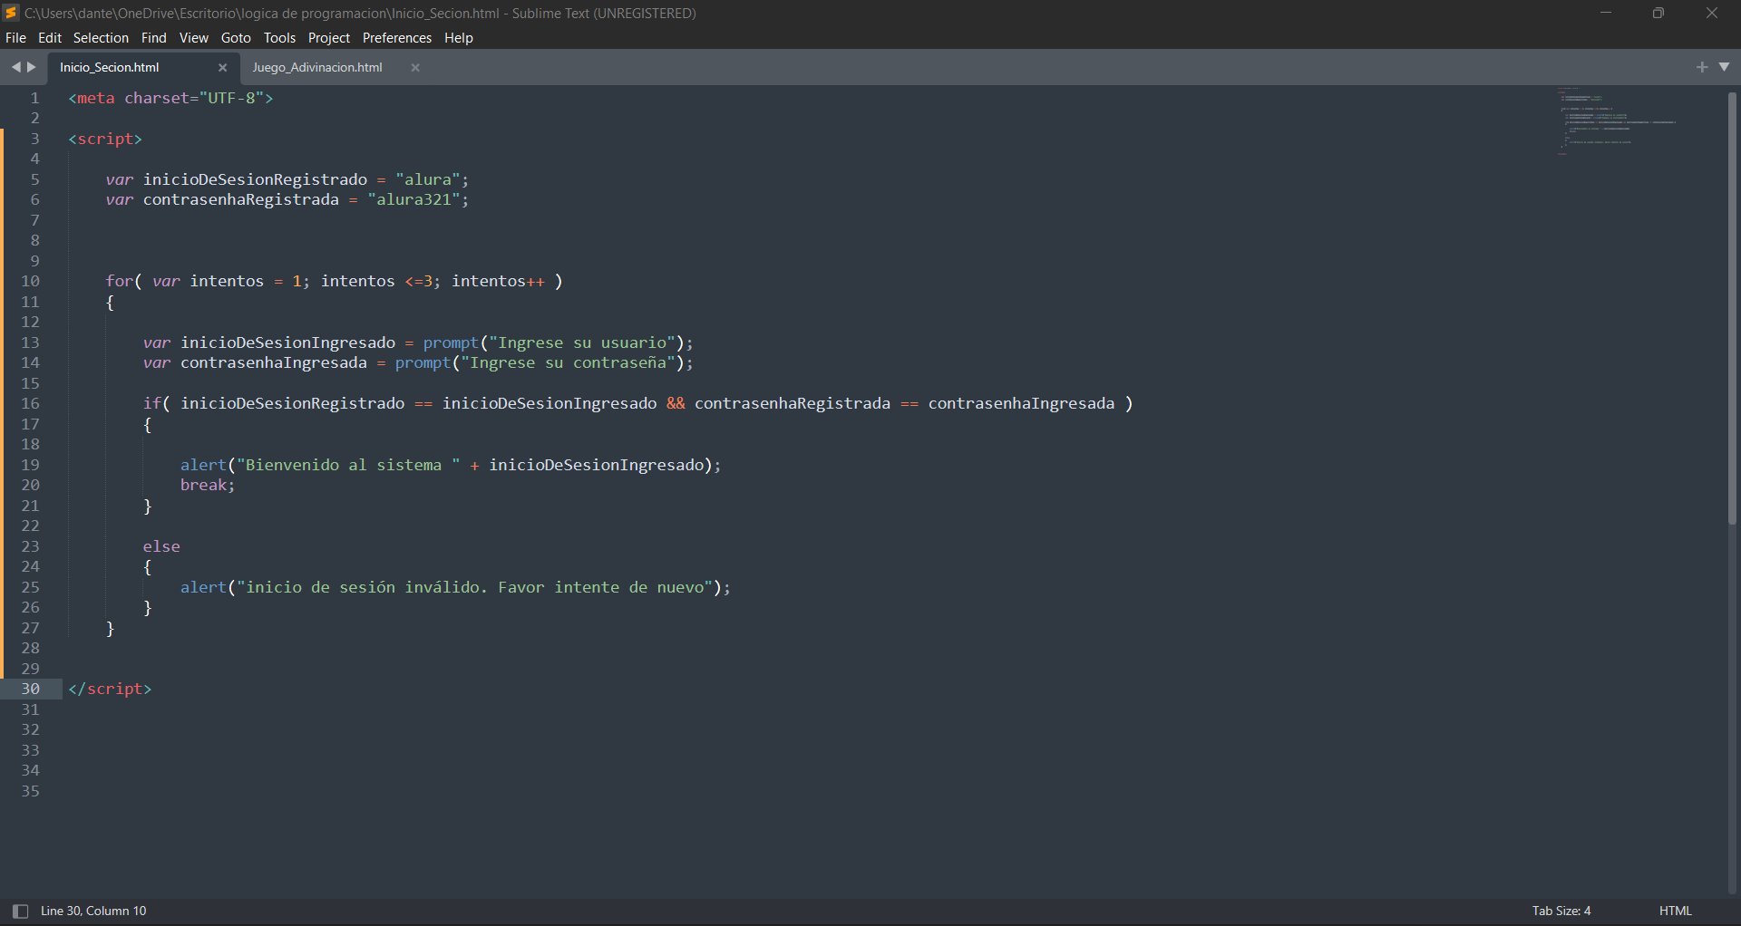The height and width of the screenshot is (926, 1741).
Task: Change Tab Size: 4 setting
Action: (1561, 912)
